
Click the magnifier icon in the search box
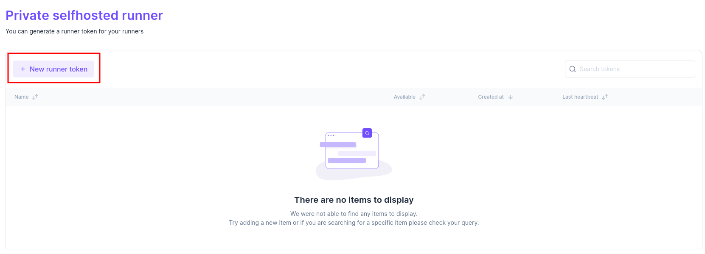tap(573, 69)
